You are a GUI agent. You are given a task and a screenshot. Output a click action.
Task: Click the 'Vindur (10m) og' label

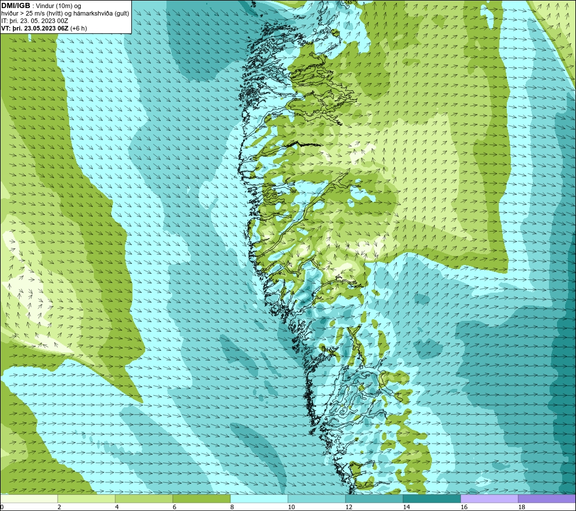[x=59, y=6]
